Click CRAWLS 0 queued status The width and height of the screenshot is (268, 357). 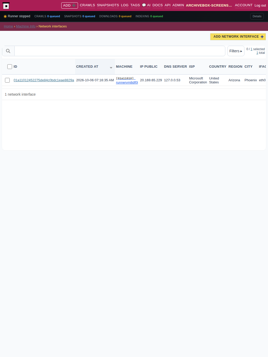tap(47, 16)
